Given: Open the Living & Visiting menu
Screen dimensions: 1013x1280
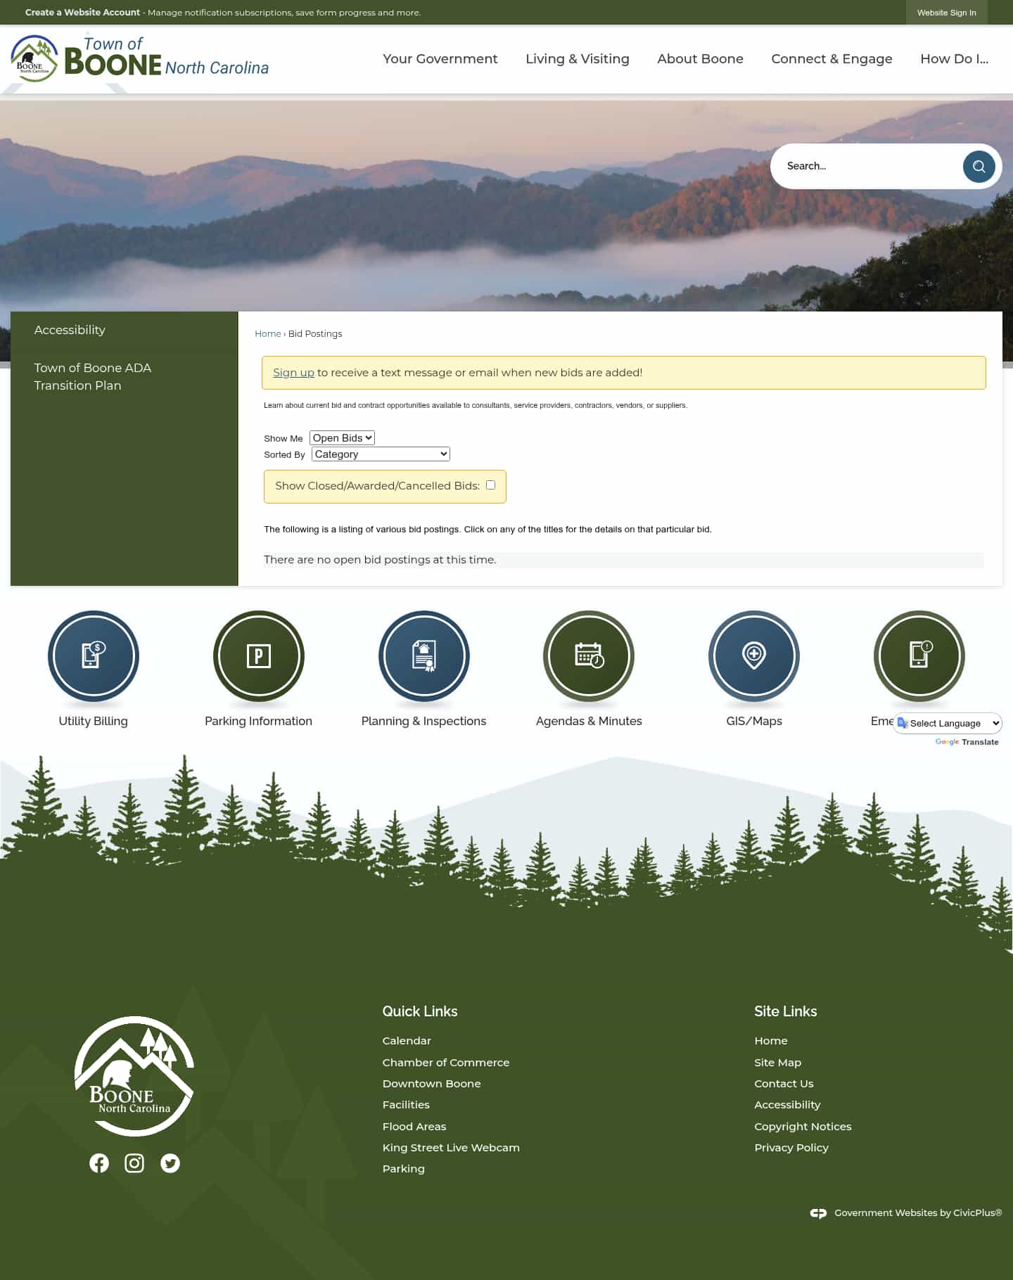Looking at the screenshot, I should (578, 59).
